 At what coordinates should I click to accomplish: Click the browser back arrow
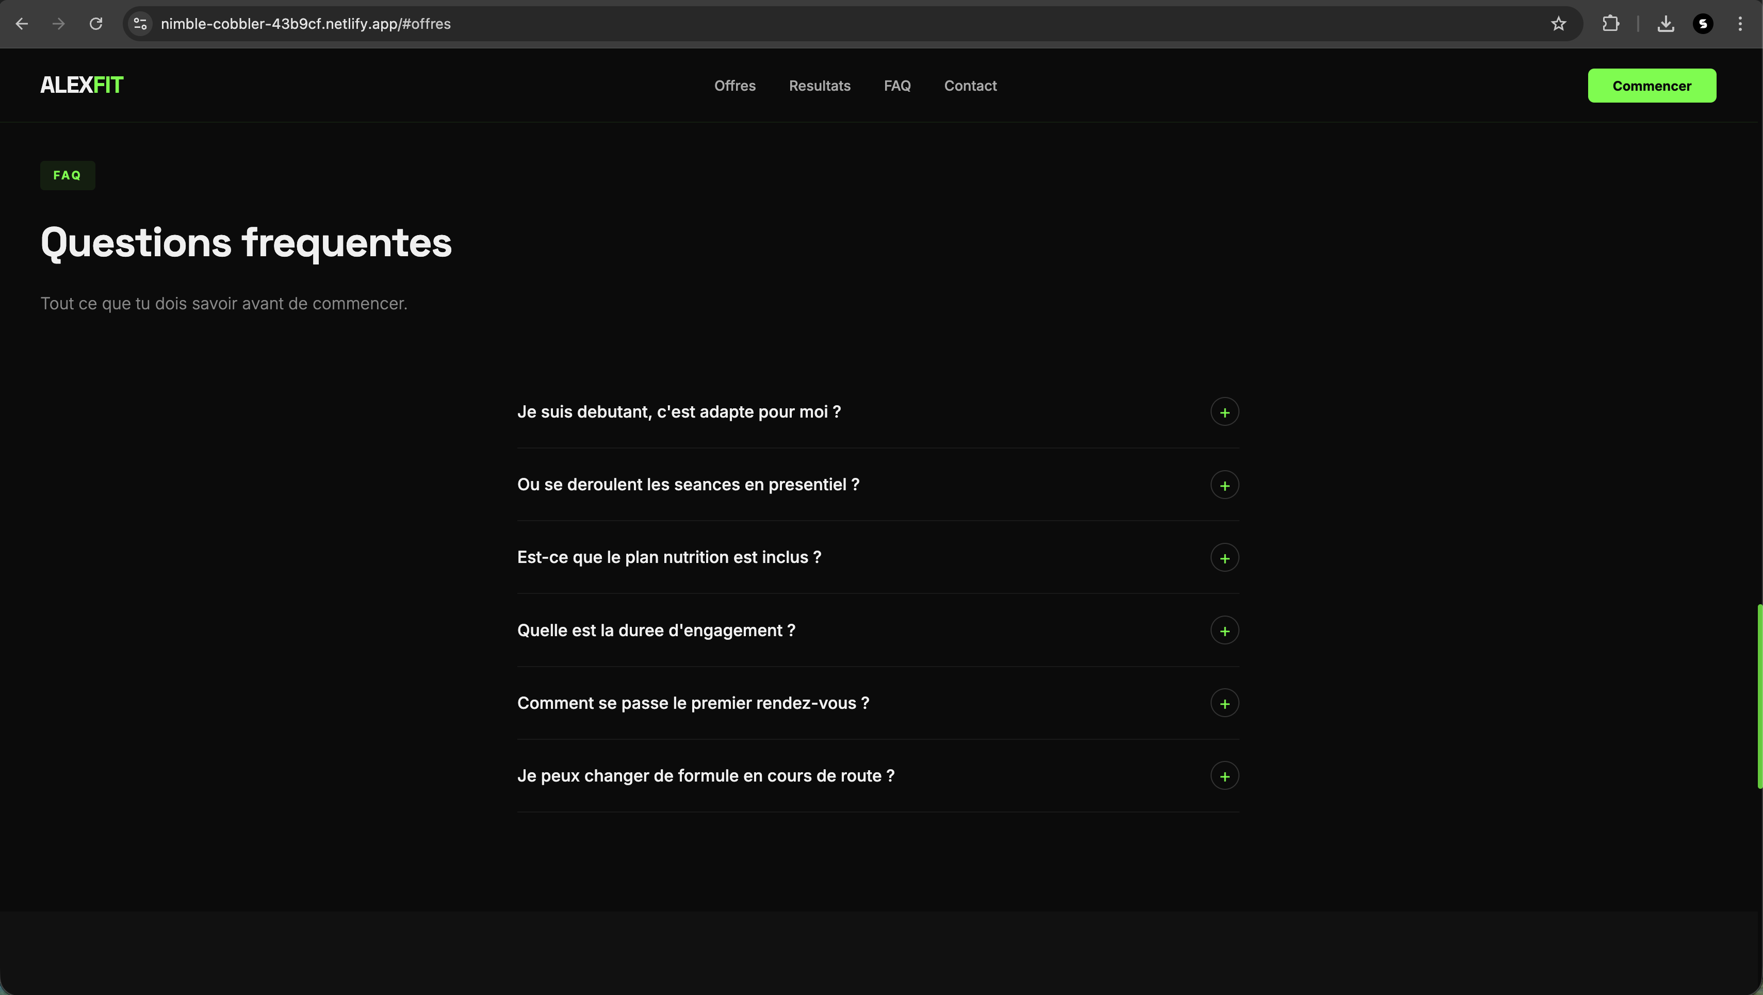pos(22,24)
